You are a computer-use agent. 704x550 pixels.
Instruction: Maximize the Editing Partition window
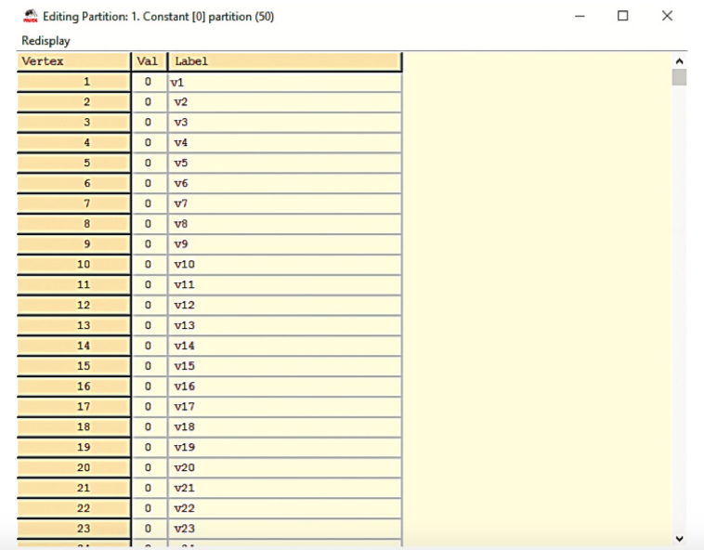click(x=622, y=16)
